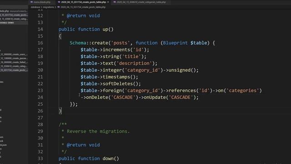Click line number 26 in the gutter
Image resolution: width=291 pixels, height=164 pixels.
[x=40, y=111]
